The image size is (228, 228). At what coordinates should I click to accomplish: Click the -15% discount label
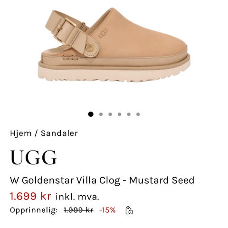pyautogui.click(x=107, y=210)
